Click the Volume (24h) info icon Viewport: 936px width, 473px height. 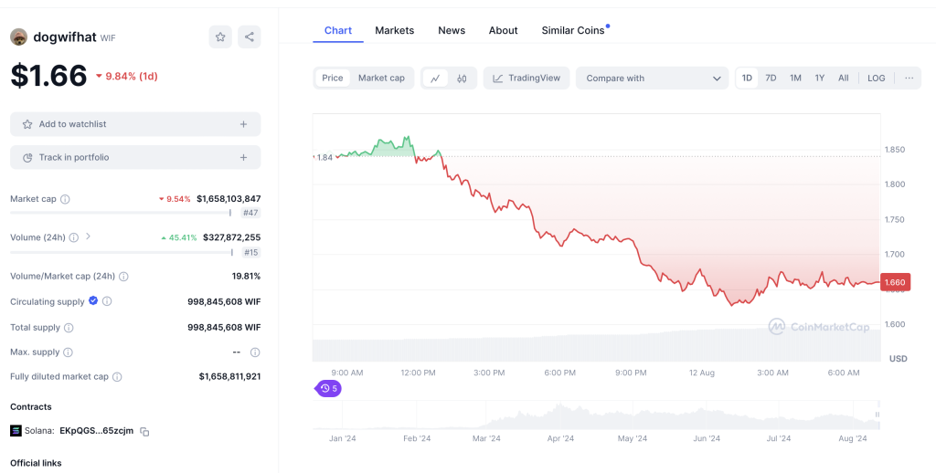coord(73,237)
